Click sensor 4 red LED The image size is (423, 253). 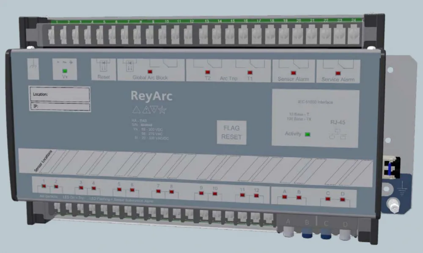point(93,189)
